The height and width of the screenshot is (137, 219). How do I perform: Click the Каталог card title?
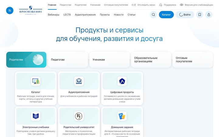36,92
